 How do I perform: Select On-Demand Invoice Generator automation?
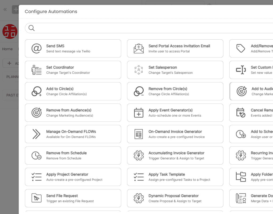pyautogui.click(x=175, y=134)
